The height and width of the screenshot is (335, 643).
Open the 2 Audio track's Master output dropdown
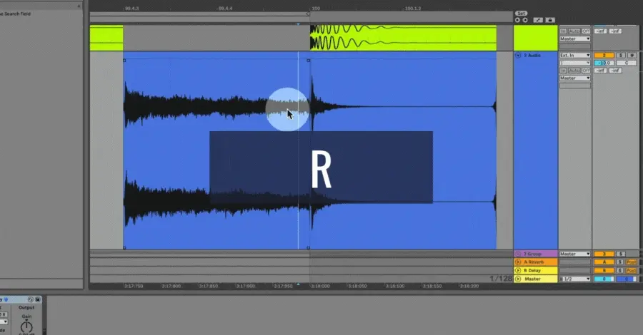tap(575, 78)
